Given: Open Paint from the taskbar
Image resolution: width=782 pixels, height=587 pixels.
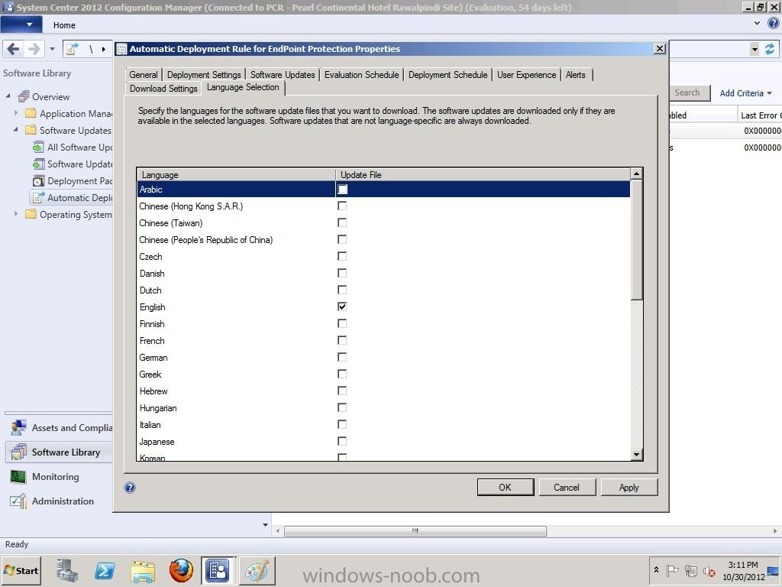Looking at the screenshot, I should (x=257, y=570).
